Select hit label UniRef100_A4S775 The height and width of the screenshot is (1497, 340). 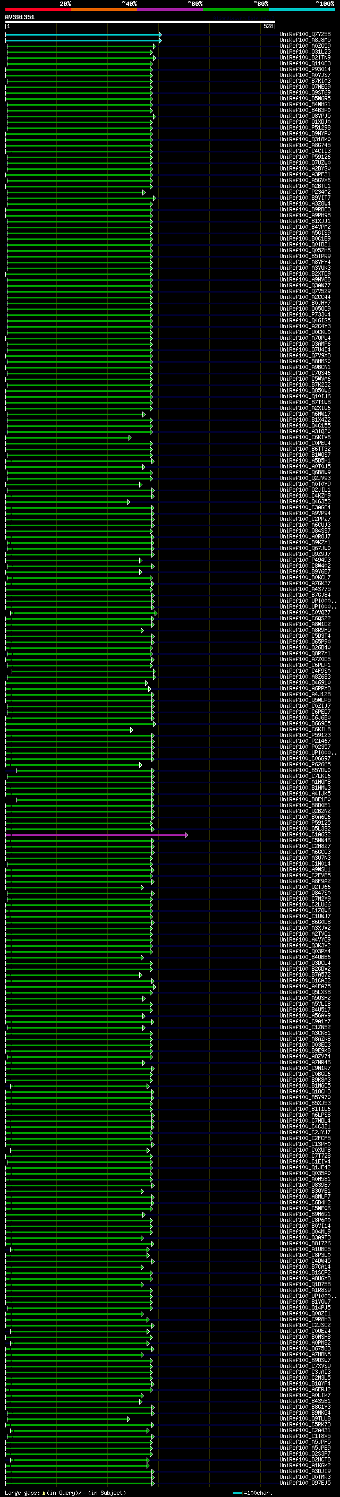pyautogui.click(x=304, y=589)
